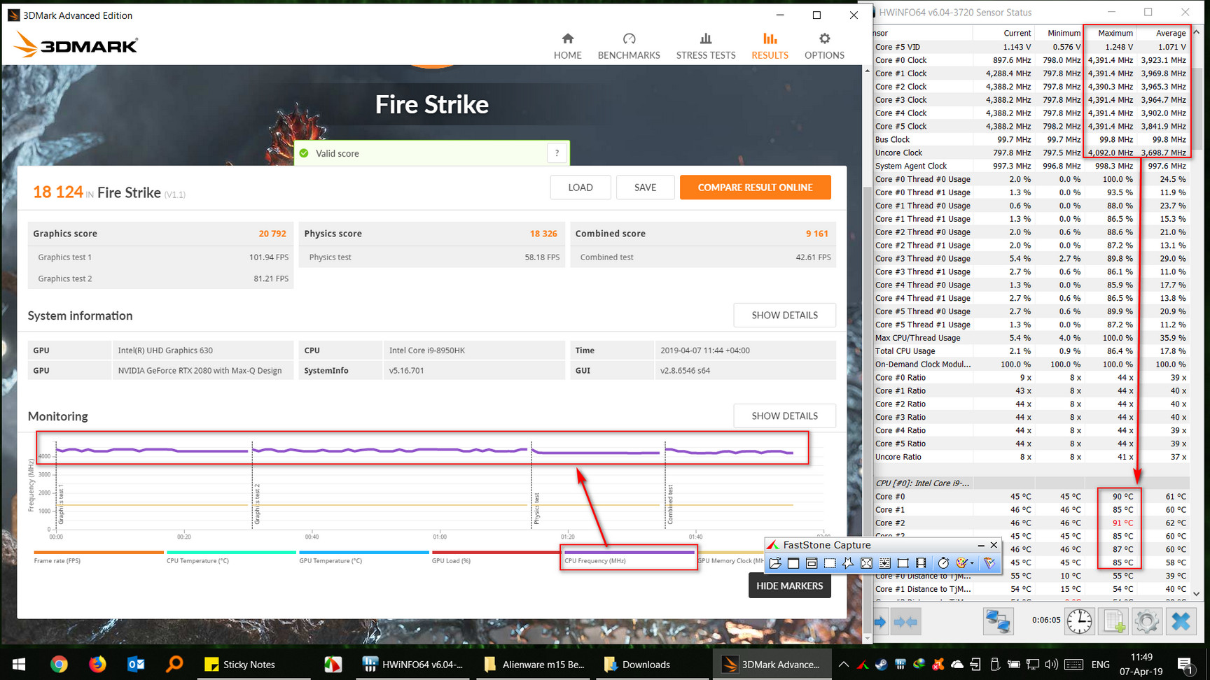Viewport: 1210px width, 680px height.
Task: Switch to the RESULTS tab
Action: pyautogui.click(x=770, y=46)
